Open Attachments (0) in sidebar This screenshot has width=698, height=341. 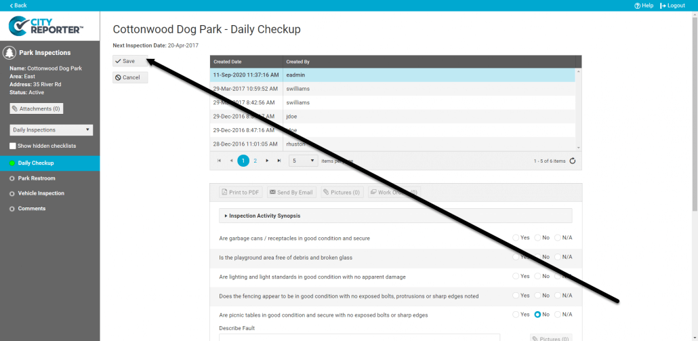[x=37, y=108]
